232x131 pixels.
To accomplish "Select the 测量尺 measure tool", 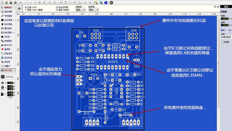I will point(7,66).
